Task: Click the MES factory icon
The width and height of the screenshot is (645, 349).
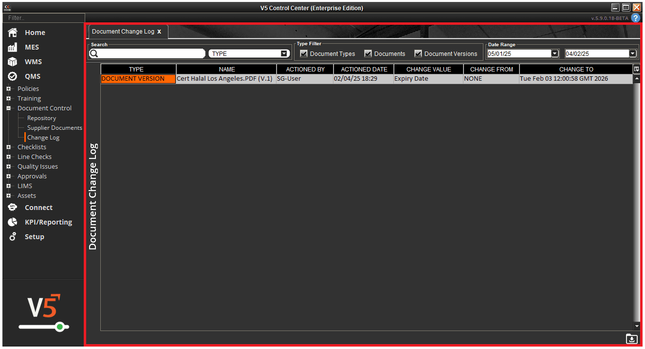Action: tap(13, 47)
